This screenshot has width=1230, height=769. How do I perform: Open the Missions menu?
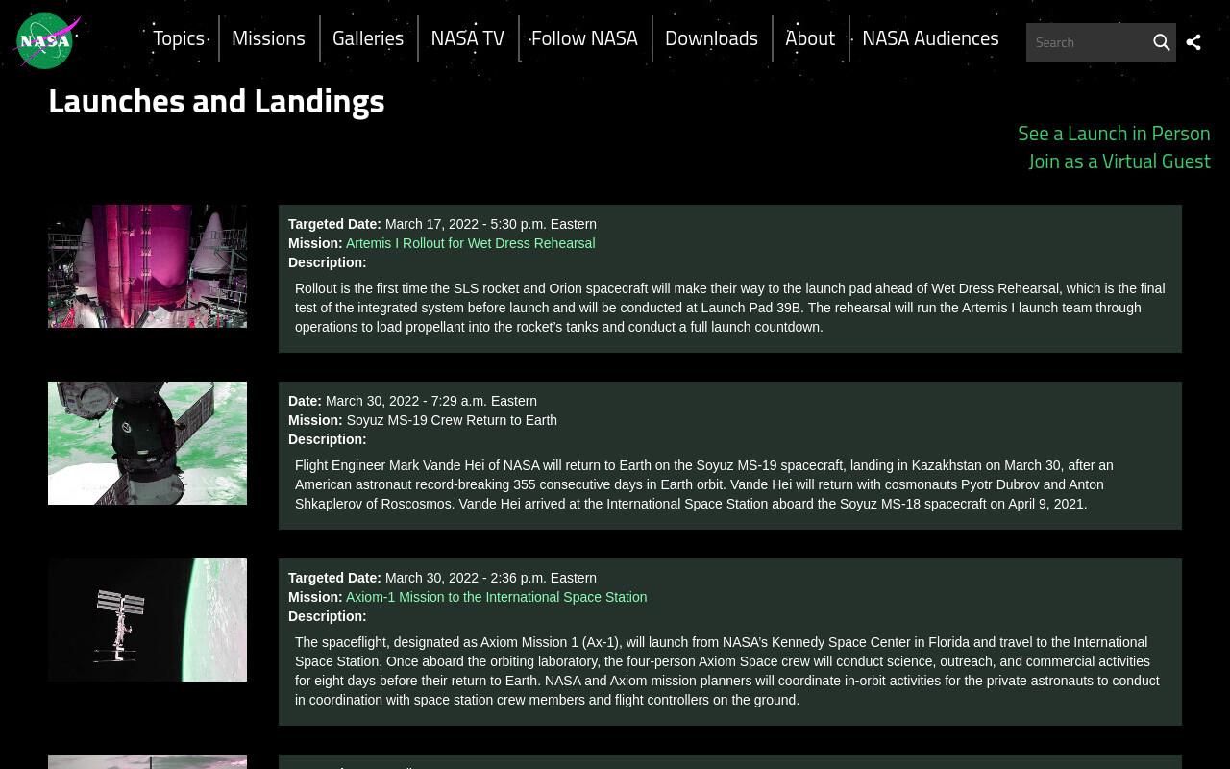coord(268,38)
